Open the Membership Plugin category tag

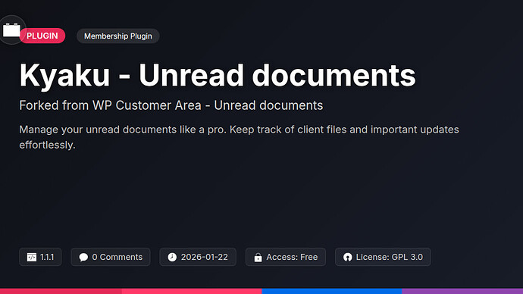118,36
